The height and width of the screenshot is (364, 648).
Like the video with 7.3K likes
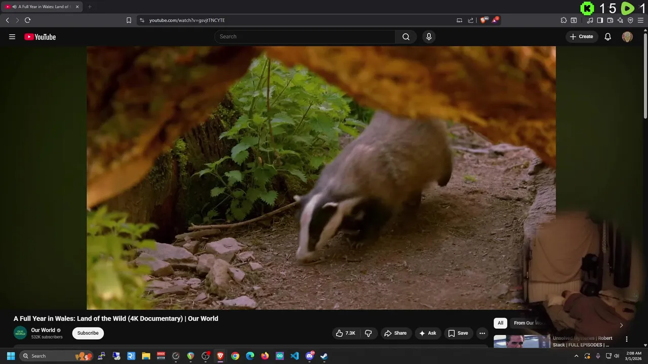[345, 333]
